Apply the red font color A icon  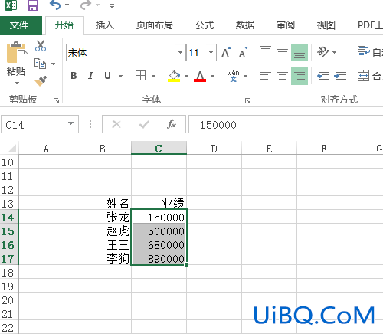pyautogui.click(x=200, y=76)
